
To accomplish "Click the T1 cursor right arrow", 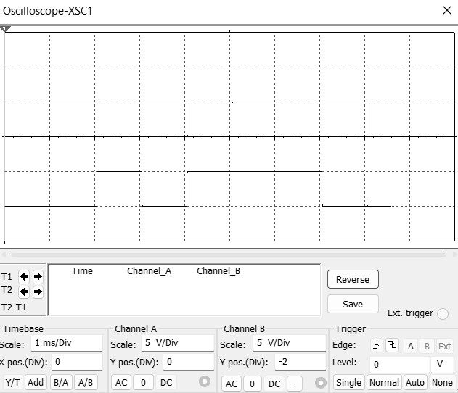I will [38, 277].
